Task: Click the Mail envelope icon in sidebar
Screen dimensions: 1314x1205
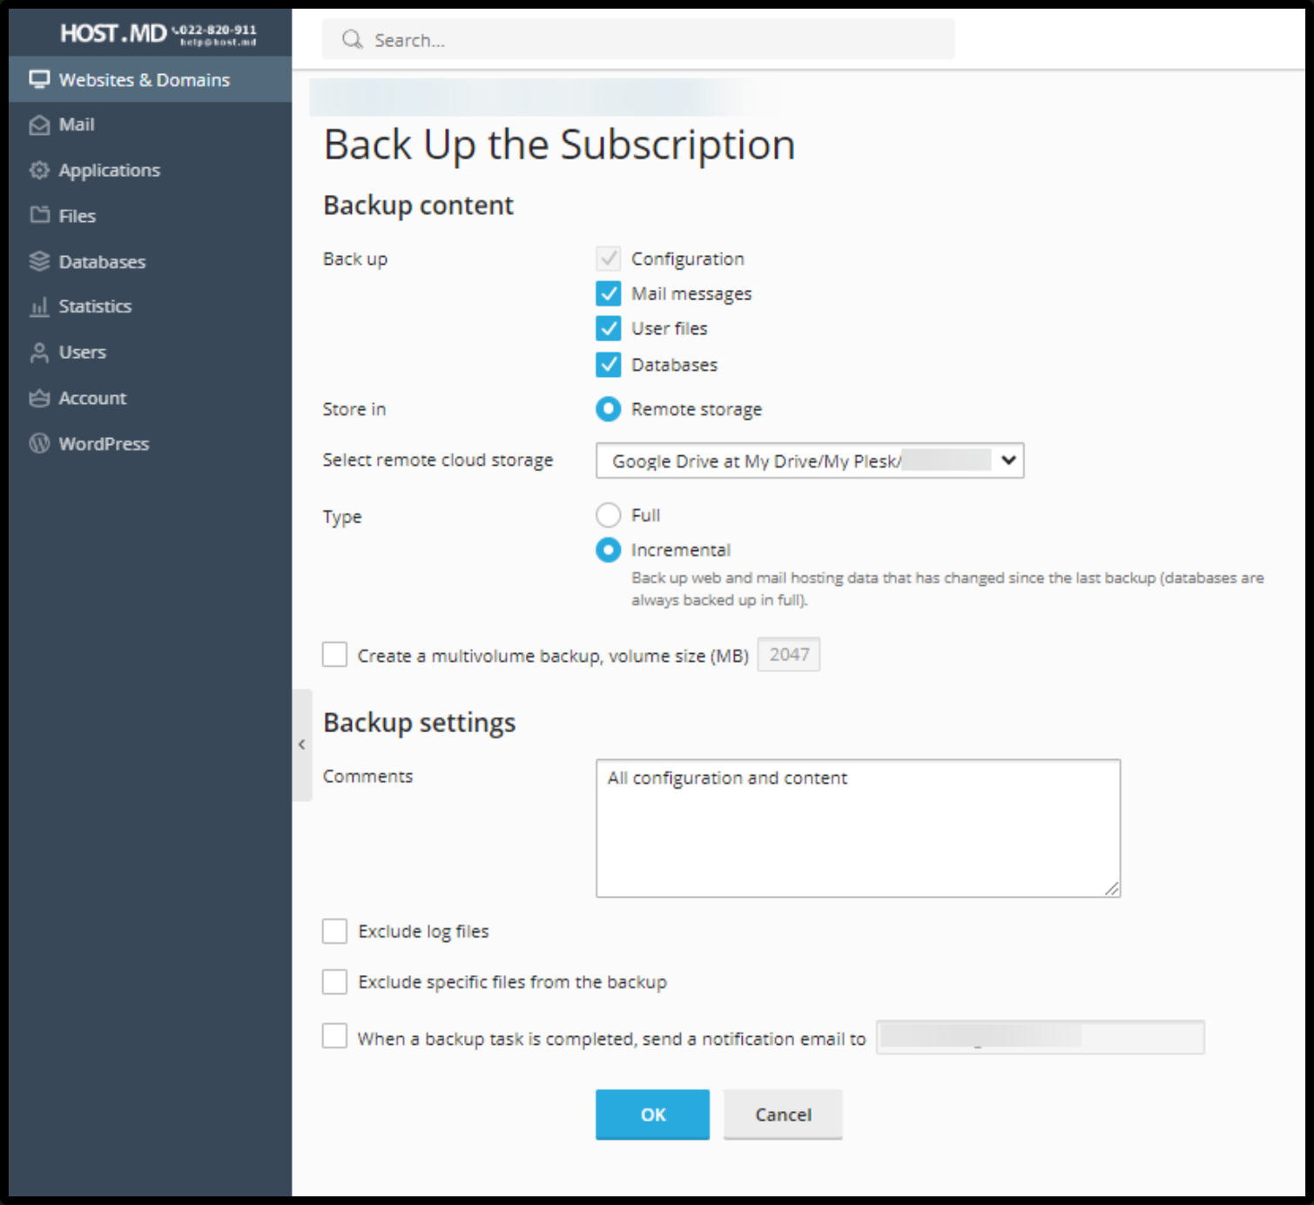Action: (x=39, y=125)
